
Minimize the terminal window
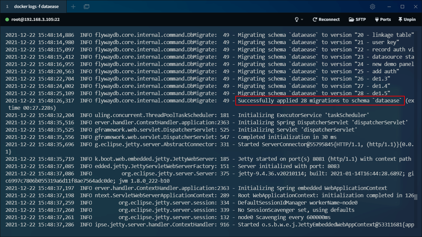click(x=388, y=7)
